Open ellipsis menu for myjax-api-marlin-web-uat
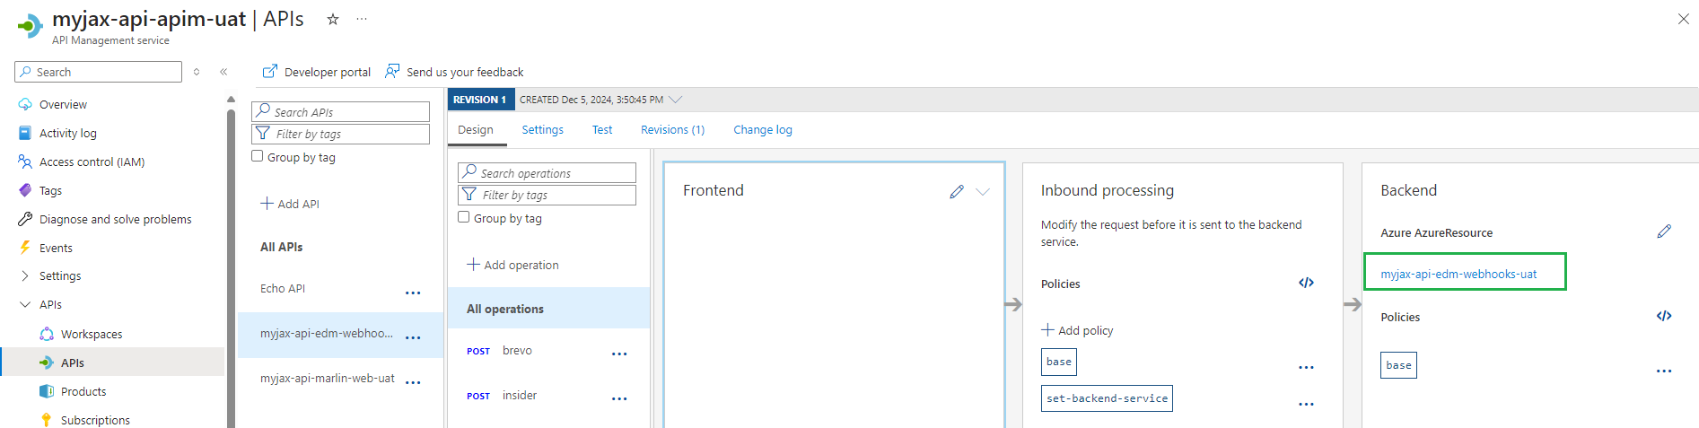 point(413,382)
